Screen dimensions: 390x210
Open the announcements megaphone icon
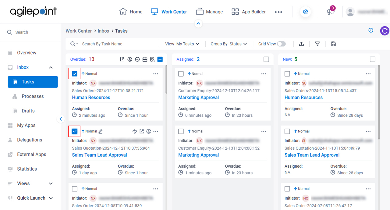pyautogui.click(x=330, y=12)
